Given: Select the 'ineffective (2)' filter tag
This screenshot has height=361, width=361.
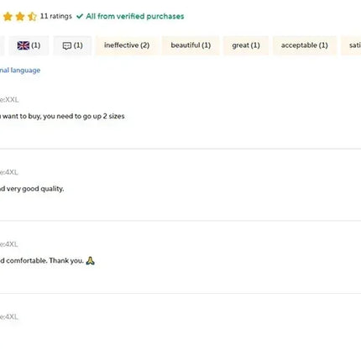Looking at the screenshot, I should pyautogui.click(x=127, y=45).
